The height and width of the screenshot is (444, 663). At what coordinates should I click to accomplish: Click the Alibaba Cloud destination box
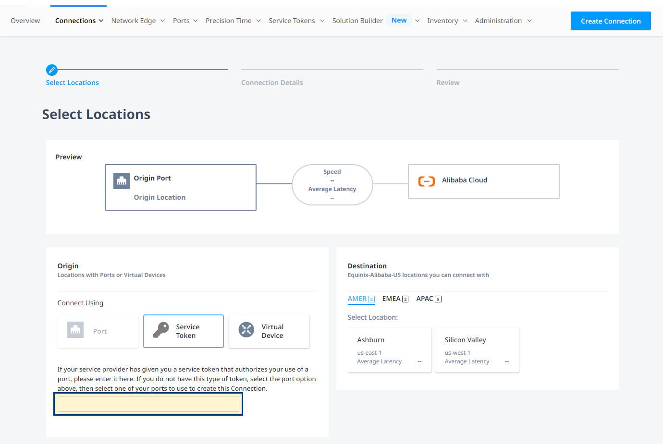pyautogui.click(x=484, y=181)
